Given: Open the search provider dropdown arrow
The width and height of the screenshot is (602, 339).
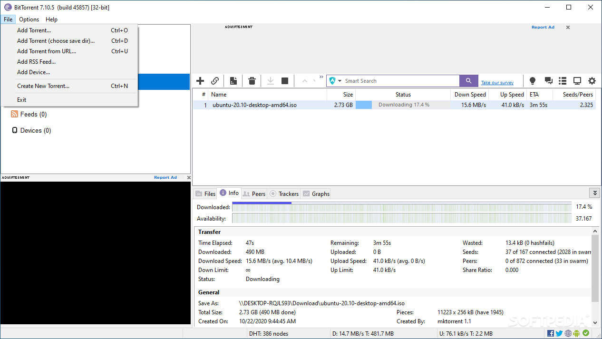Looking at the screenshot, I should tap(340, 81).
